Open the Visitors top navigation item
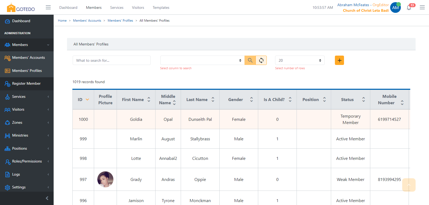This screenshot has width=429, height=205. pyautogui.click(x=138, y=7)
